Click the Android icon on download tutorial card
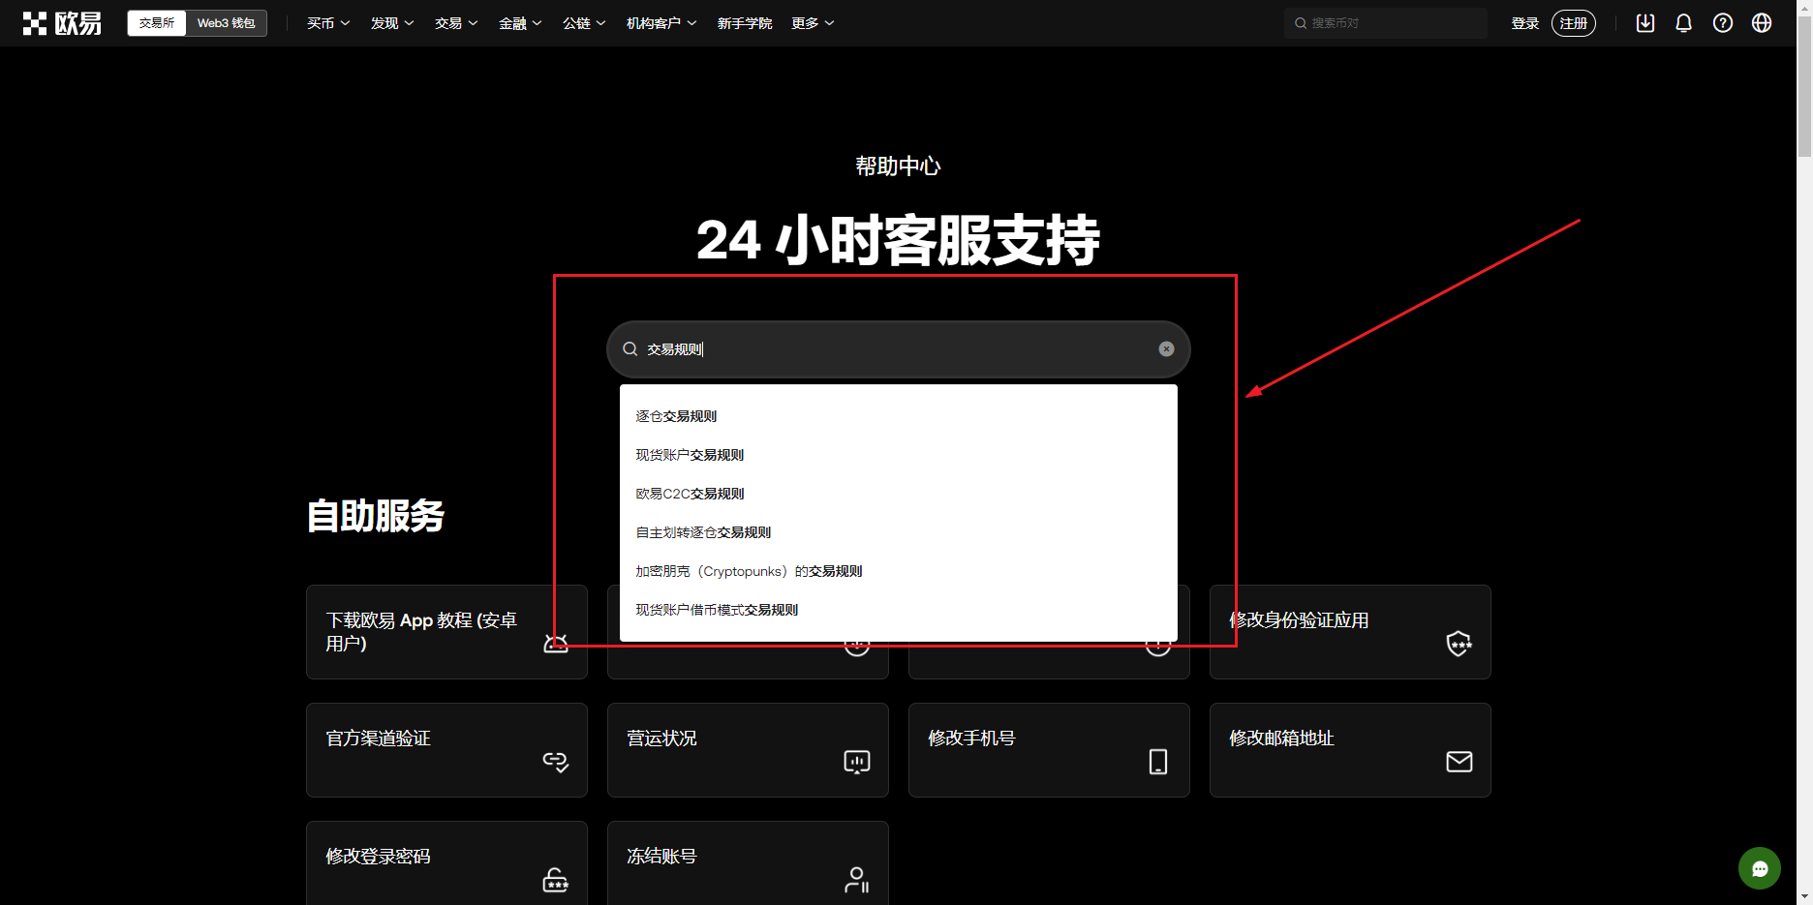The height and width of the screenshot is (905, 1813). pos(556,644)
